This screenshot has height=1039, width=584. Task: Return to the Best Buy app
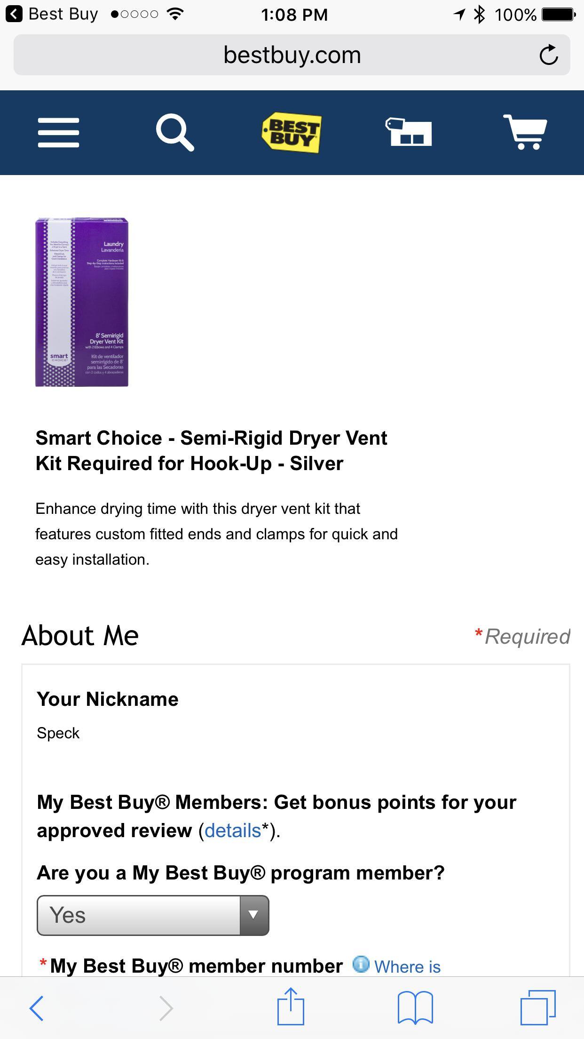pos(52,14)
